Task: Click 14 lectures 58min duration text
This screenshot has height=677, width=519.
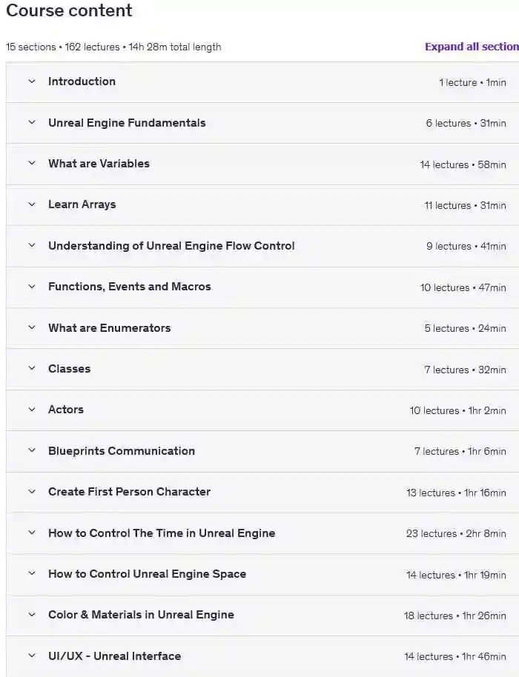Action: pos(463,164)
